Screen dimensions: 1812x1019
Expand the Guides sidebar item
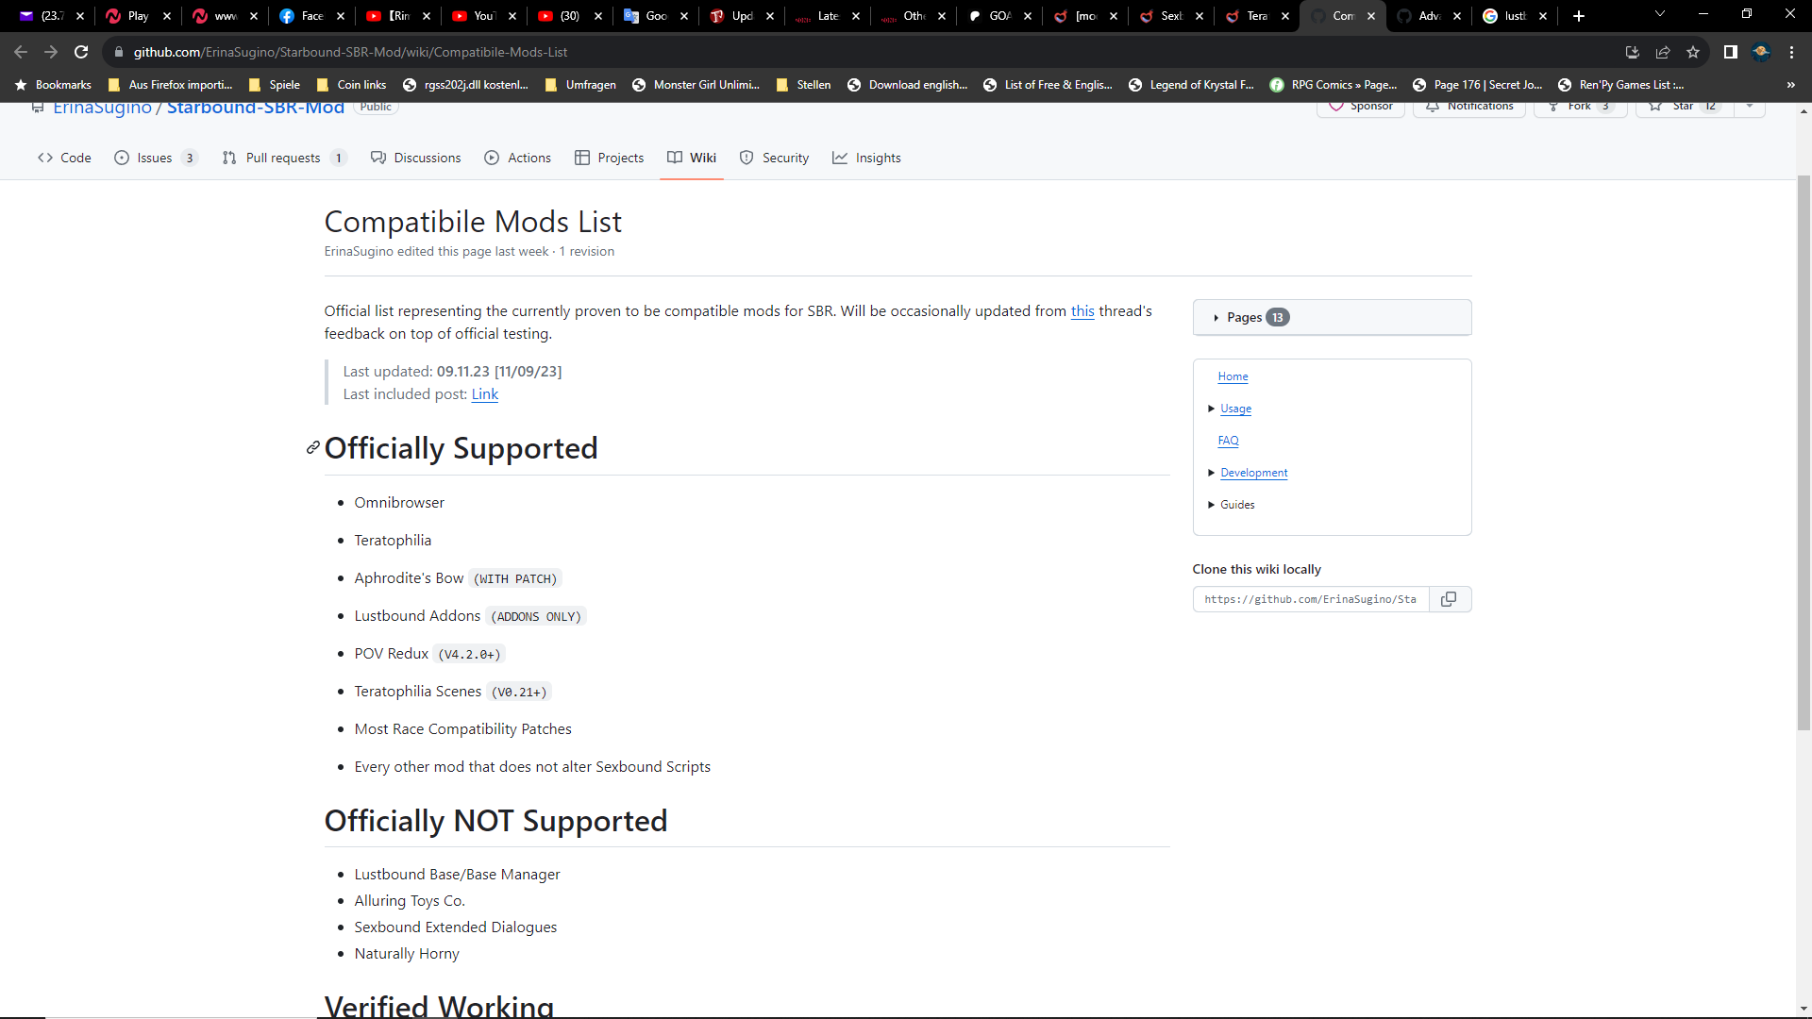[1211, 505]
